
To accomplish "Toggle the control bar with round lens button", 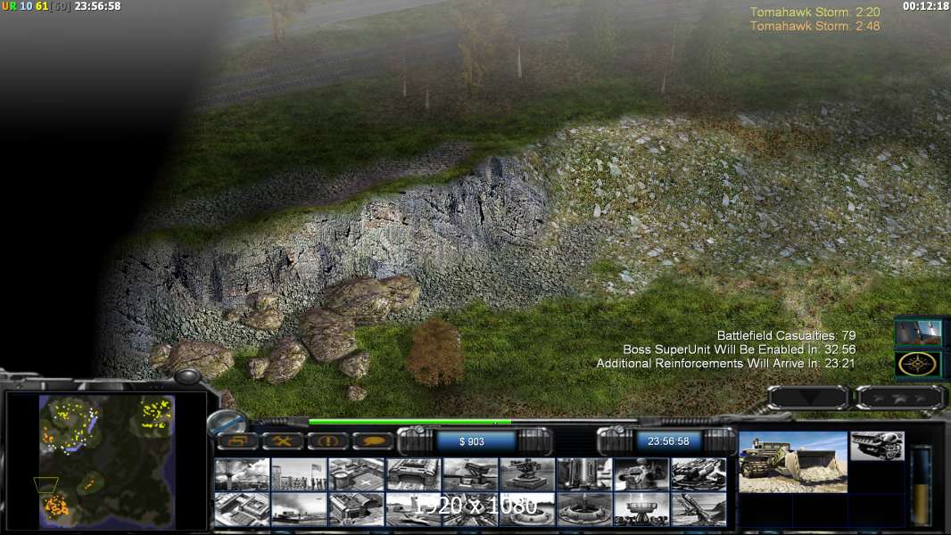I will point(228,422).
